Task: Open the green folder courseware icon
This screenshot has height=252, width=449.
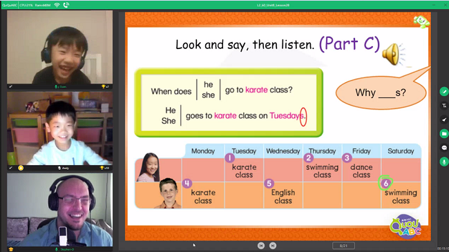Action: (x=444, y=134)
